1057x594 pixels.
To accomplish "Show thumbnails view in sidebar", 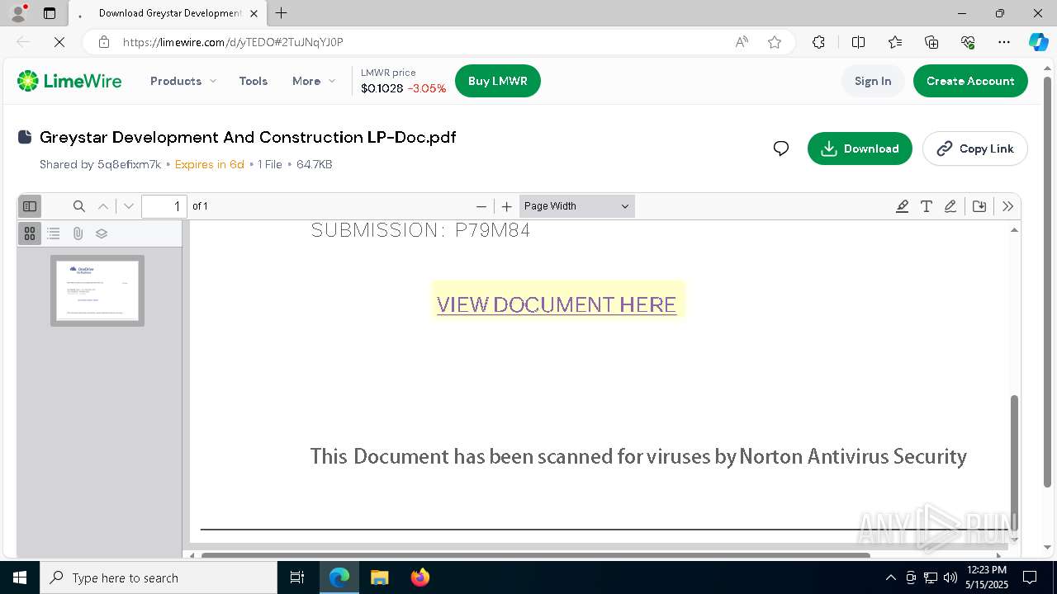I will pos(30,233).
